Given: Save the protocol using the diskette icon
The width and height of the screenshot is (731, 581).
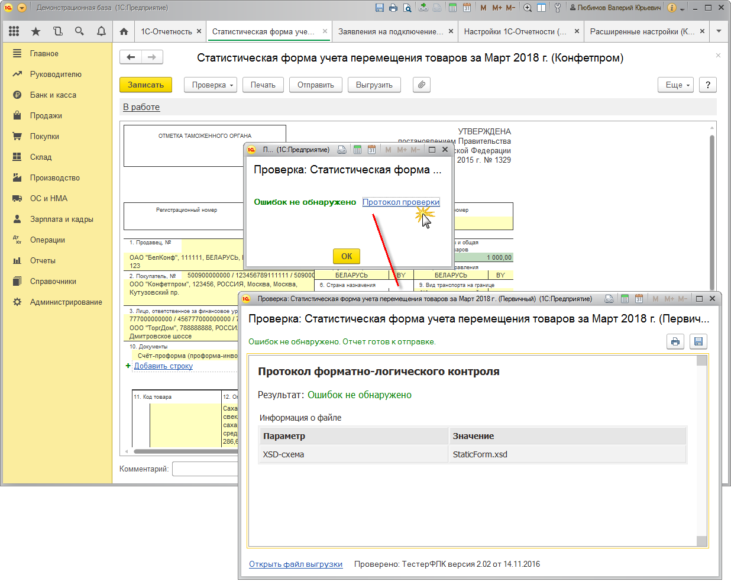Looking at the screenshot, I should coord(698,341).
